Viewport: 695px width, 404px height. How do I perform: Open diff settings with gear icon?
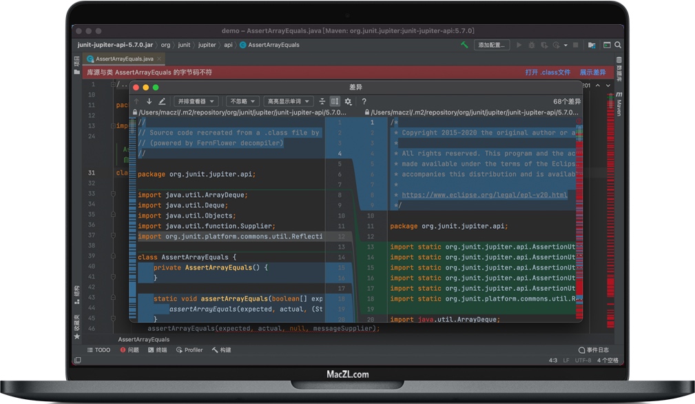click(x=348, y=101)
